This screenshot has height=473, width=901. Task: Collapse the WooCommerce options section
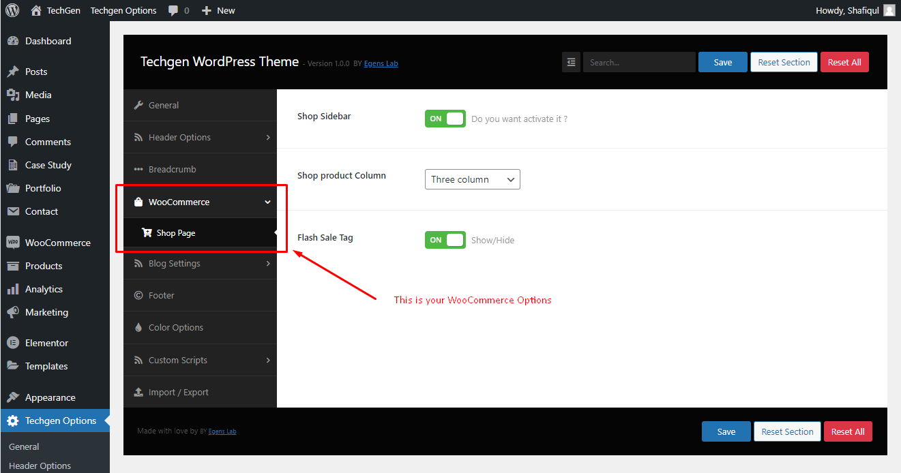click(200, 202)
